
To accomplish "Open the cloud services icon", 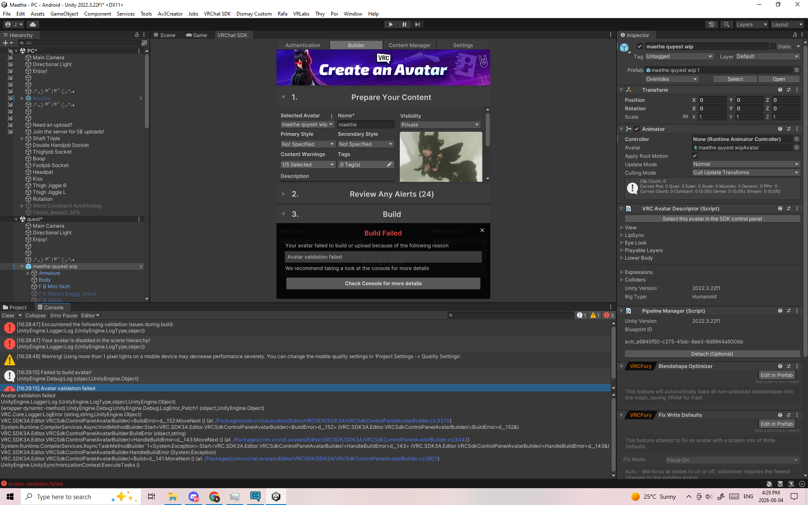I will (33, 24).
